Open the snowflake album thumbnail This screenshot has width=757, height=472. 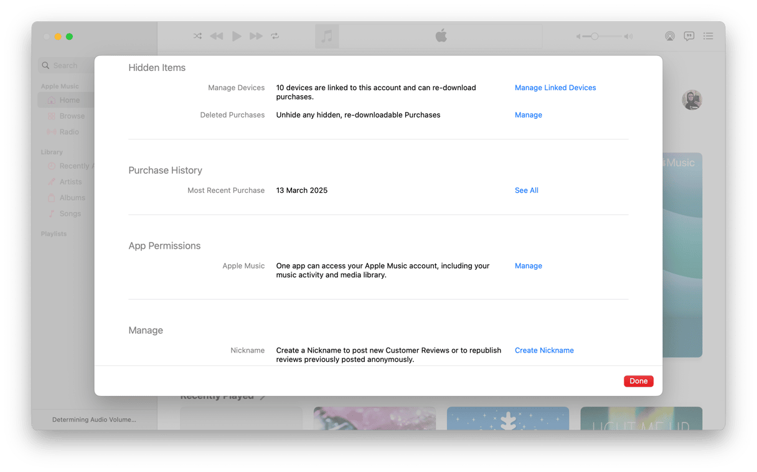pos(508,419)
